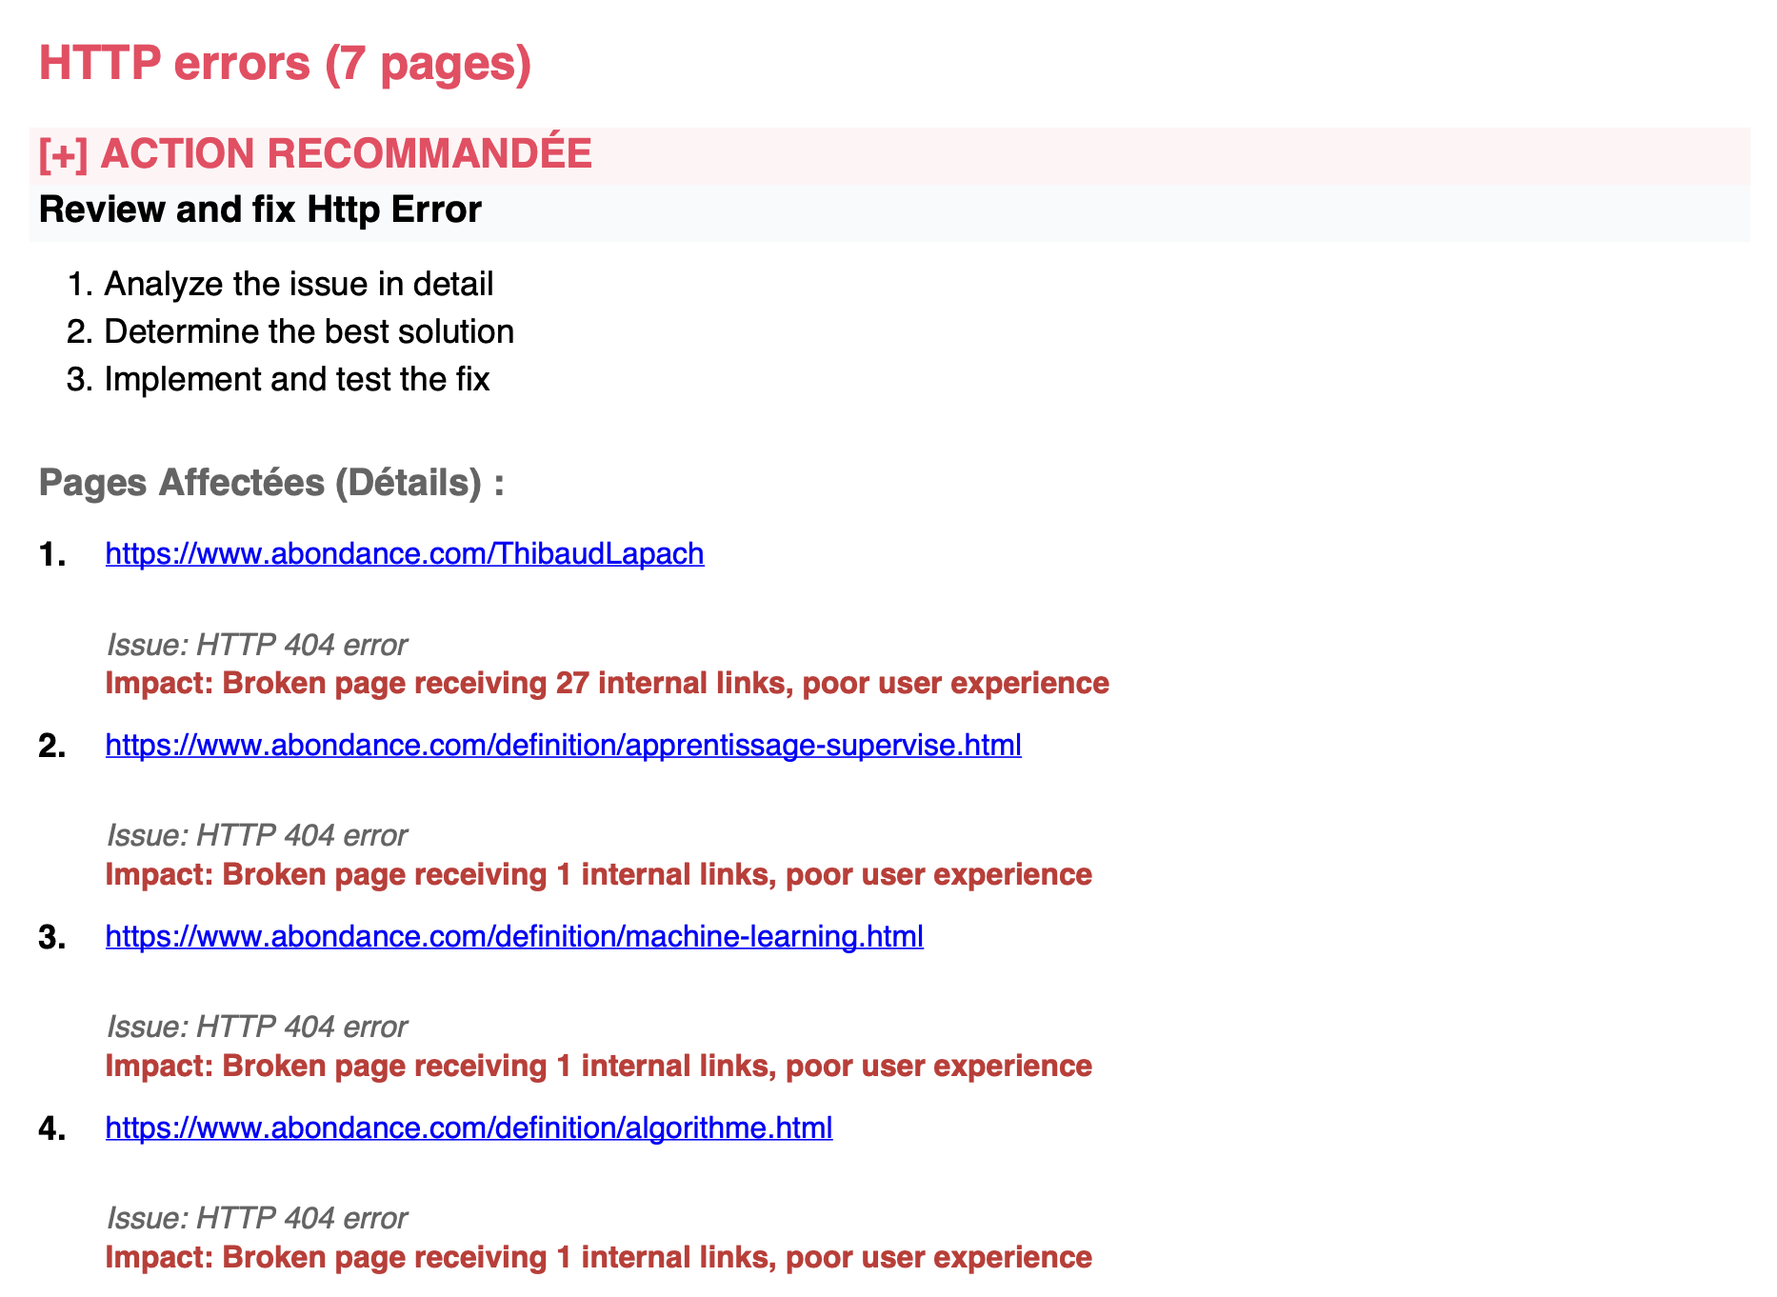The image size is (1777, 1297).
Task: Click the 404 issue text under algorithme link
Action: tap(256, 1218)
